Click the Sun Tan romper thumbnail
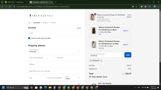The width and height of the screenshot is (161, 90). [x=92, y=17]
